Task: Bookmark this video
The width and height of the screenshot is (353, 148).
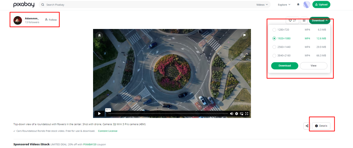Action: click(x=304, y=20)
